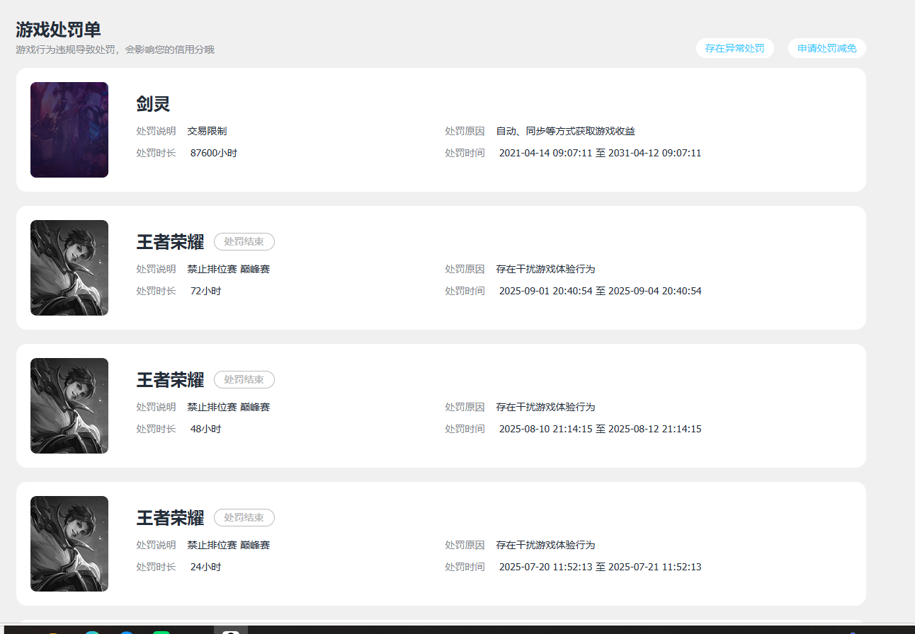Image resolution: width=915 pixels, height=634 pixels.
Task: Click the 王者荣耀 title in the 24小时 card
Action: [x=170, y=518]
